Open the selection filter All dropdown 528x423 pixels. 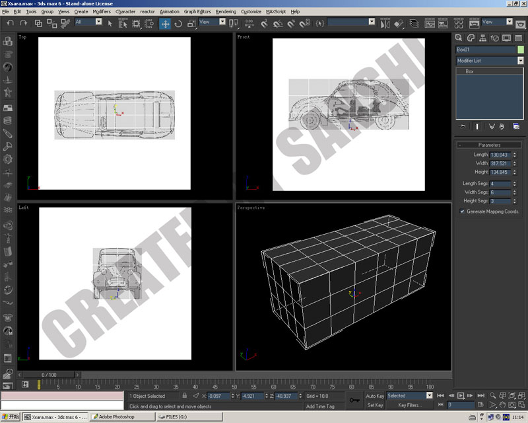(88, 22)
